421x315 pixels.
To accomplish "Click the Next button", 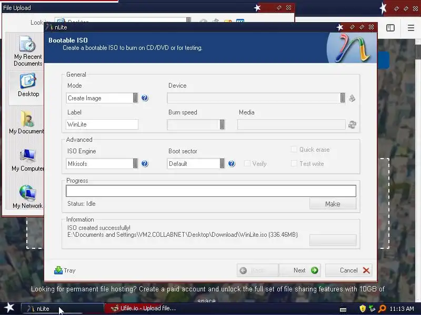I will tap(299, 270).
